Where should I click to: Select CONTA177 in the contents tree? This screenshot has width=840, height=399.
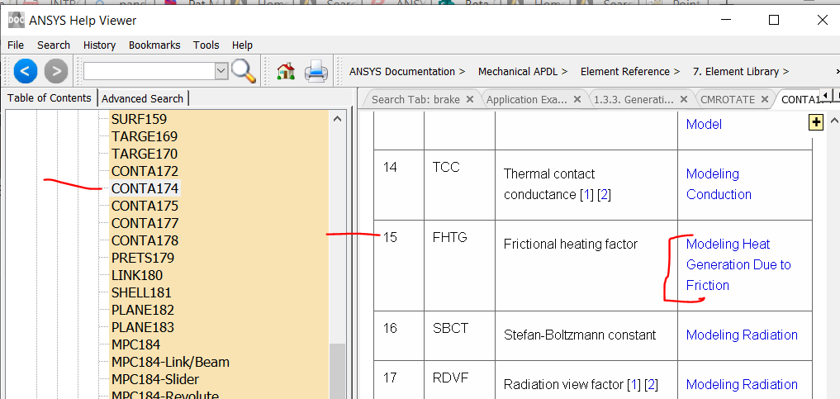[x=145, y=223]
